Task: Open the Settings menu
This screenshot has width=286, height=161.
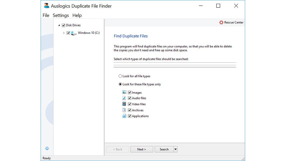Action: coord(61,15)
